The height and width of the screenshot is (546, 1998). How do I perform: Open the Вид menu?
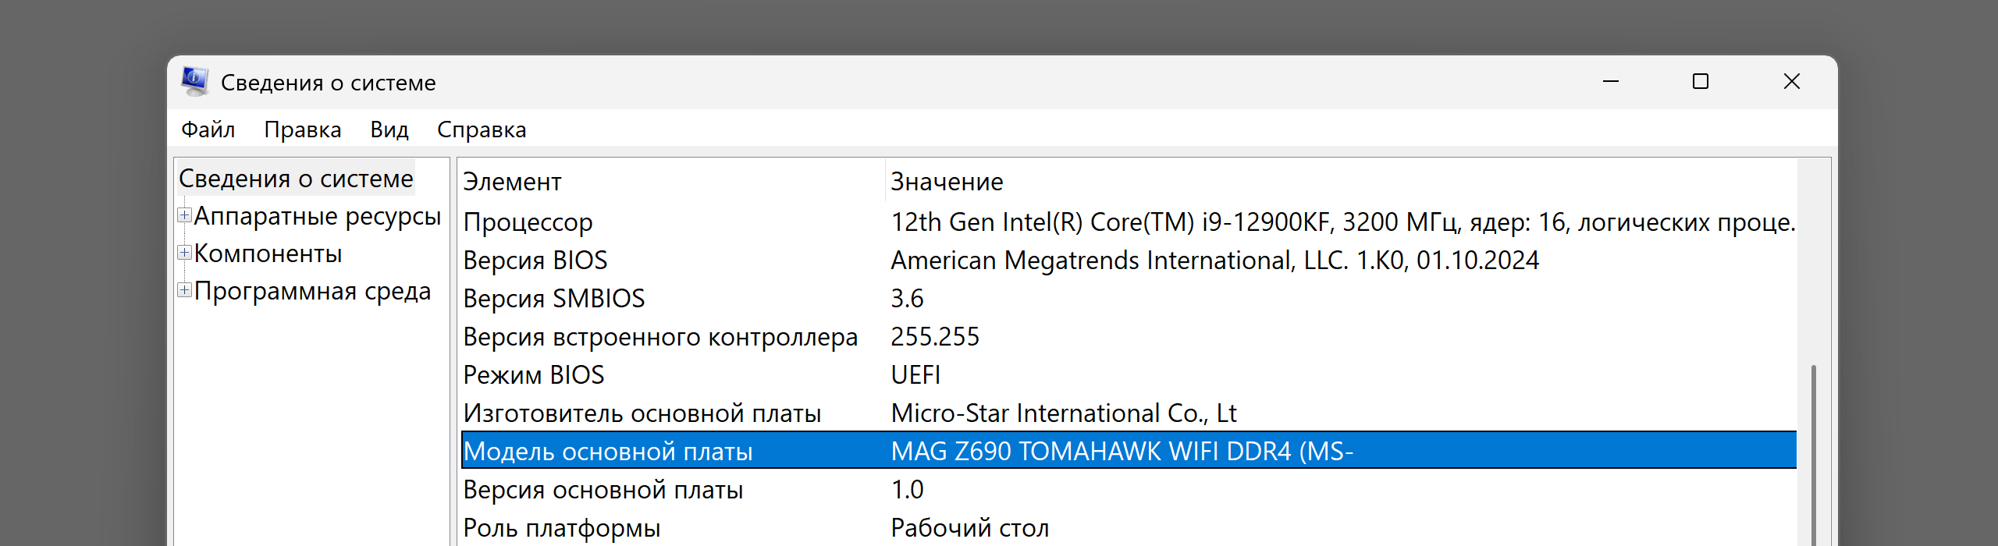tap(389, 129)
